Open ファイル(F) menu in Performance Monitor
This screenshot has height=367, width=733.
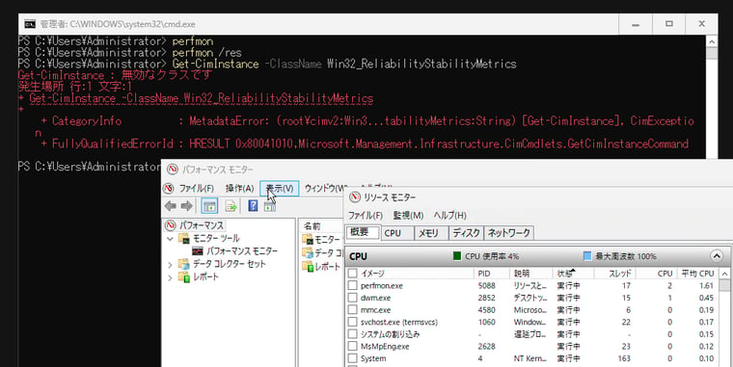point(197,188)
